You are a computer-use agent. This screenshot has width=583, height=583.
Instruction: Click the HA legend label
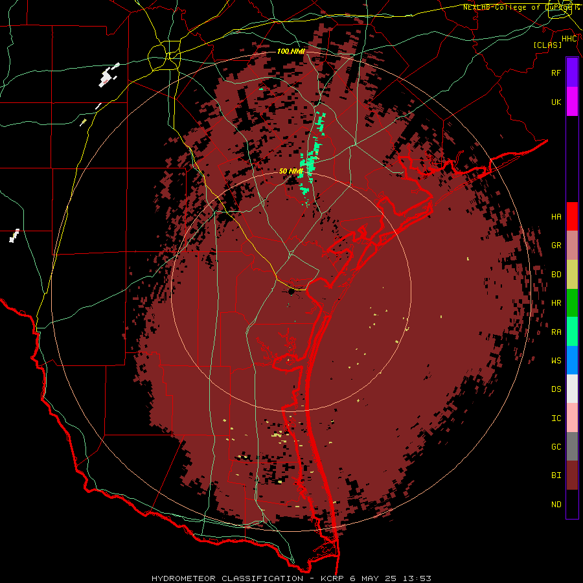coord(556,217)
